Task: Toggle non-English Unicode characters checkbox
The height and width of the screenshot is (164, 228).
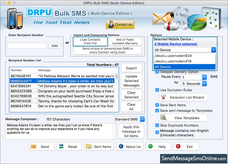Action: [x=157, y=132]
